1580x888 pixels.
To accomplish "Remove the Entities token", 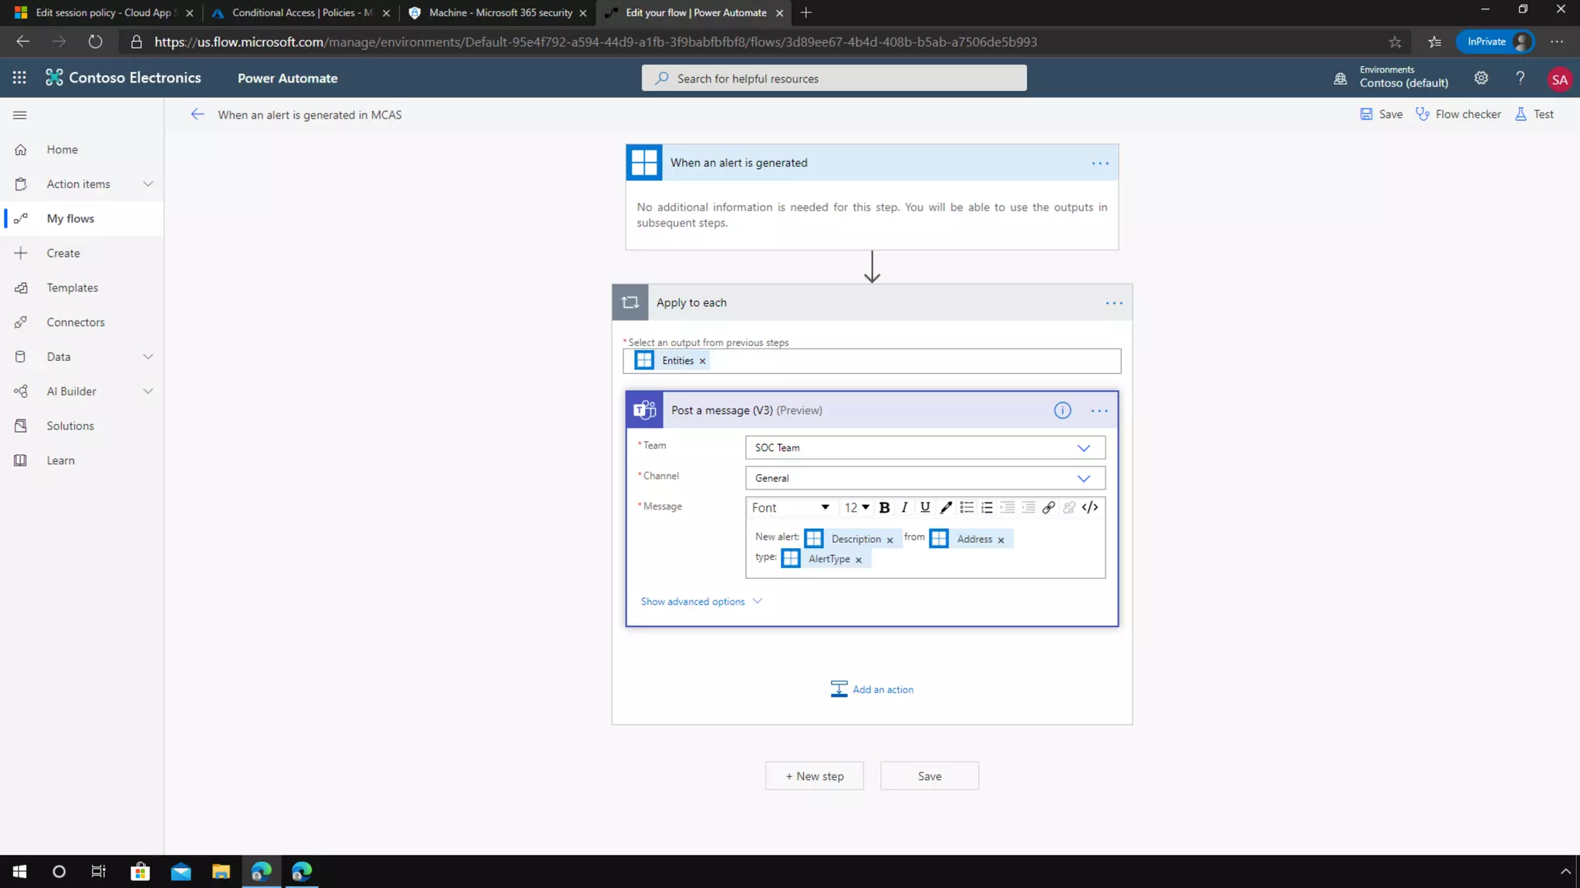I will [x=702, y=361].
